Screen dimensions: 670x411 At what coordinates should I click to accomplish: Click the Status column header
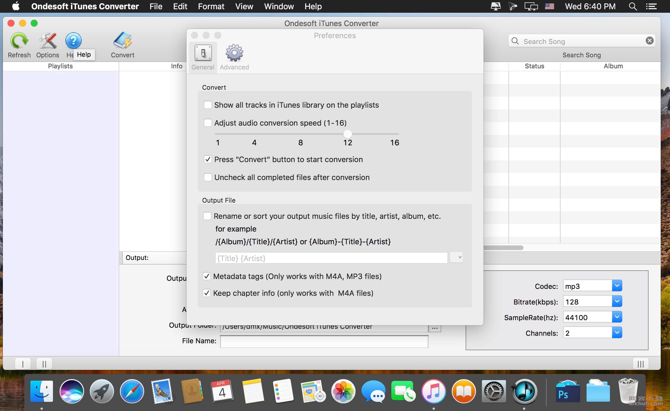point(534,66)
